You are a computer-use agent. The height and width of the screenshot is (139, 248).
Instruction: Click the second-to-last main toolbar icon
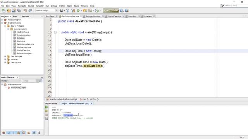point(121,10)
